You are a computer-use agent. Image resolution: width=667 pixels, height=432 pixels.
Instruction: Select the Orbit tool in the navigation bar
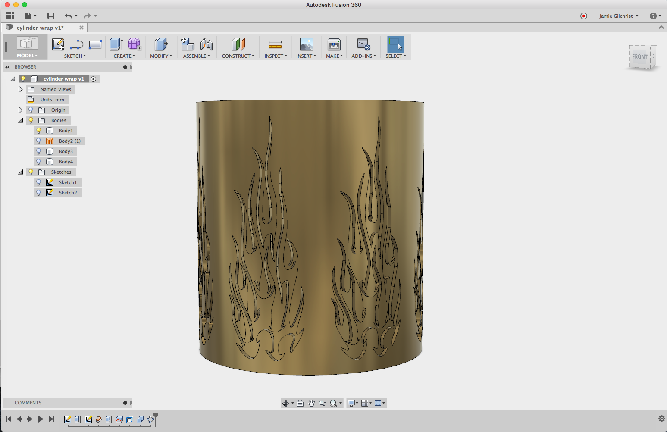pos(286,403)
